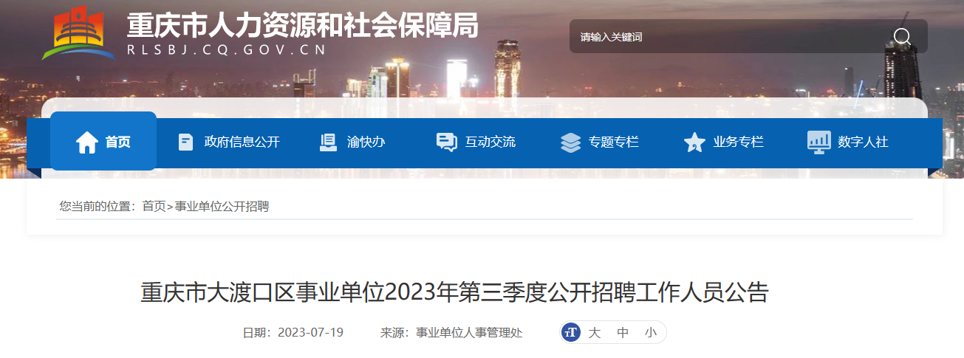The width and height of the screenshot is (964, 358).
Task: Click the chat bubble icon for 互动交流
Action: 447,142
